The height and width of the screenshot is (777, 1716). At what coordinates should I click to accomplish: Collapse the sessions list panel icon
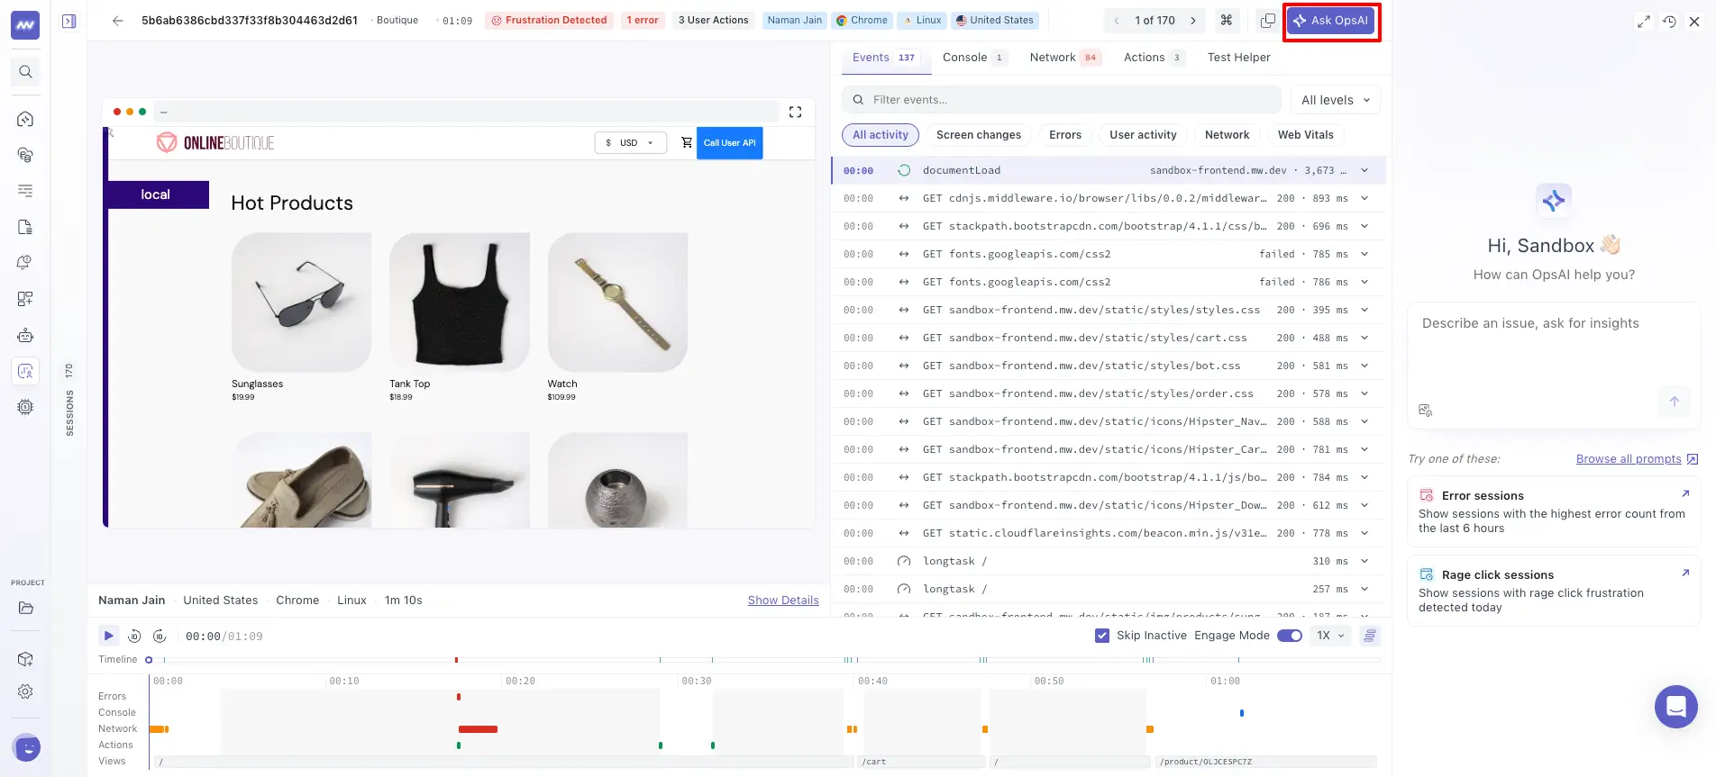coord(69,21)
